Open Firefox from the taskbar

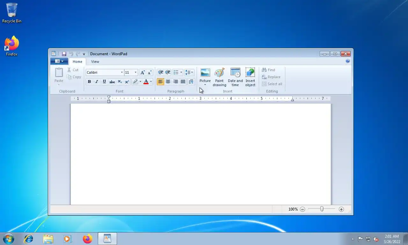click(87, 239)
